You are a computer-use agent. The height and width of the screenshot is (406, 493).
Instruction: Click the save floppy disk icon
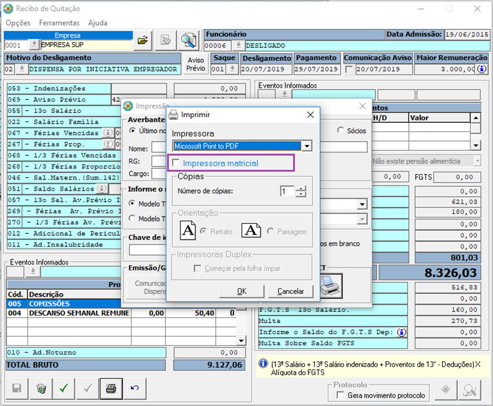click(17, 389)
